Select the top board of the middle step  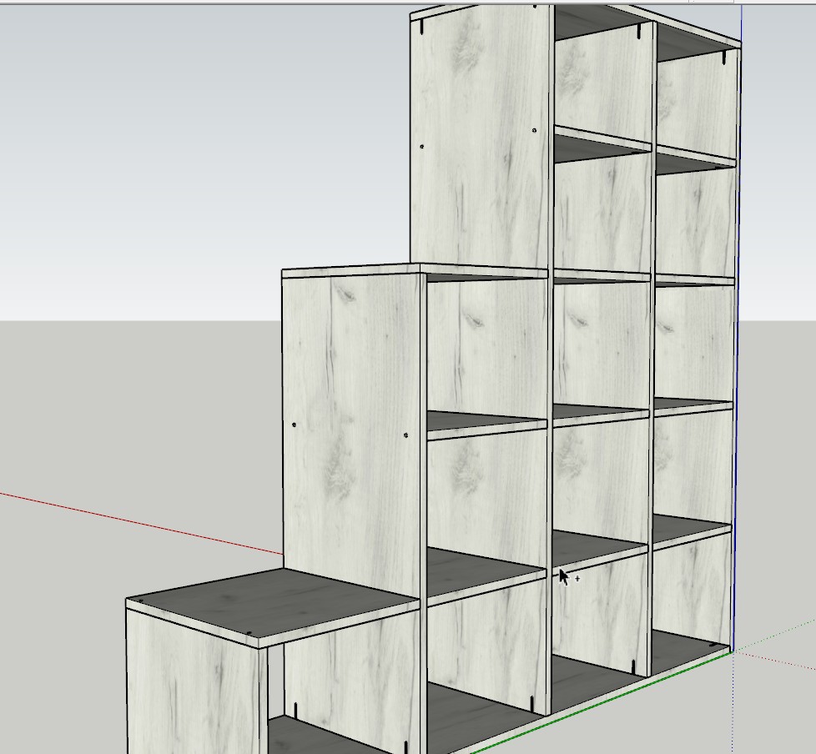point(416,271)
